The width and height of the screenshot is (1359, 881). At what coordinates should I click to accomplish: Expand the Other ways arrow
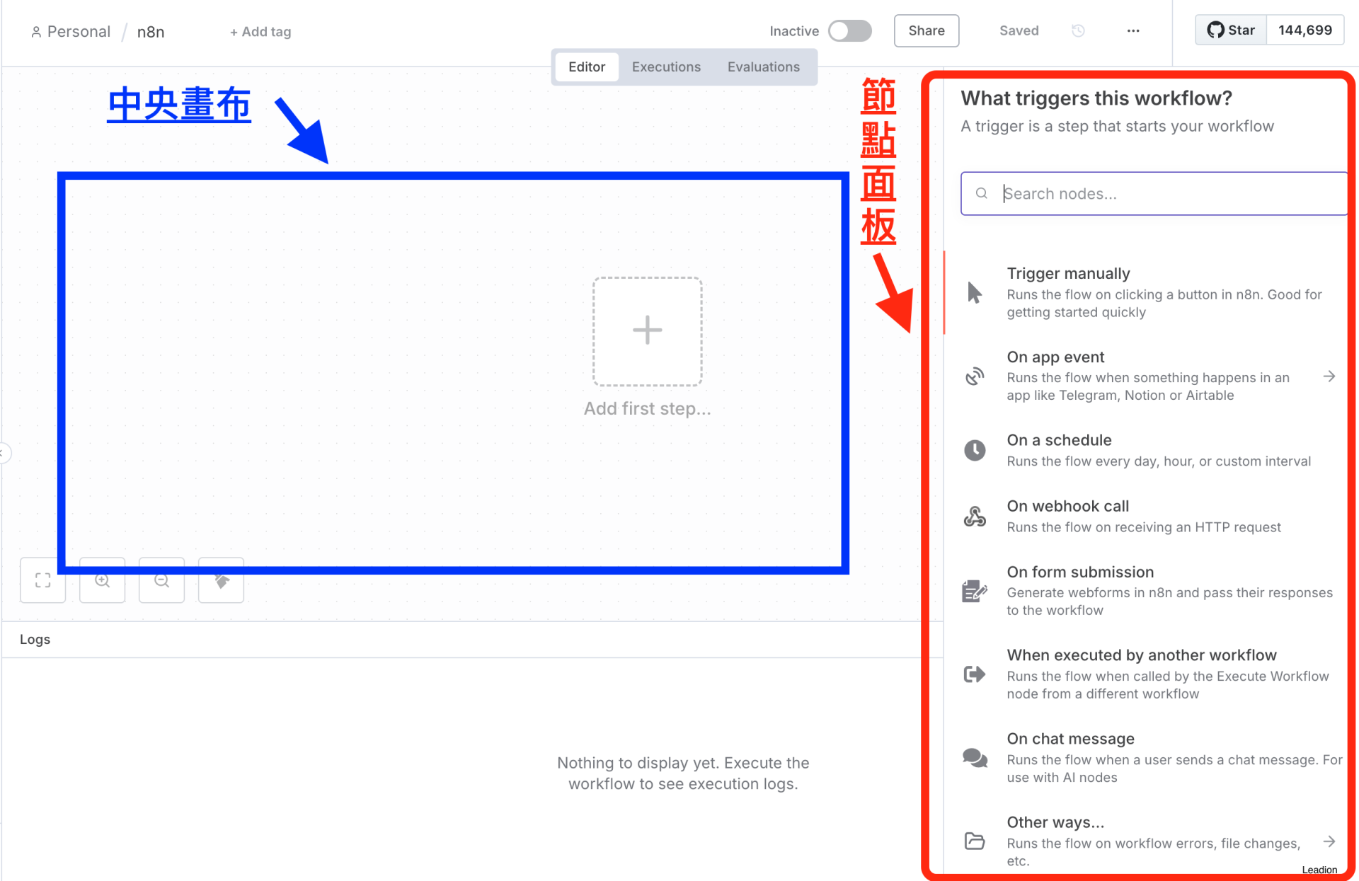pyautogui.click(x=1329, y=841)
